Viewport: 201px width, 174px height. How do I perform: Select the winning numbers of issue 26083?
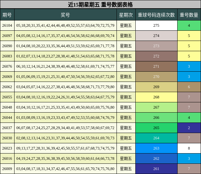(65, 56)
